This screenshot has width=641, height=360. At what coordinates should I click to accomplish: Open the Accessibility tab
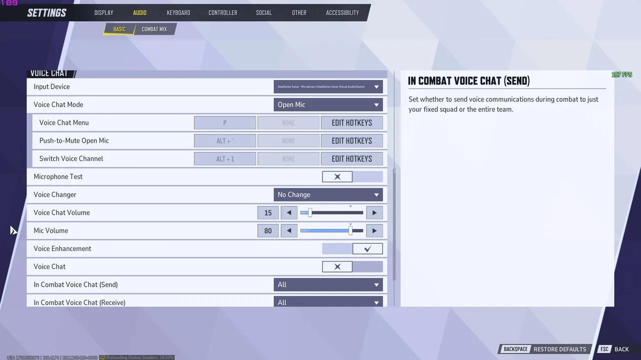pos(343,12)
